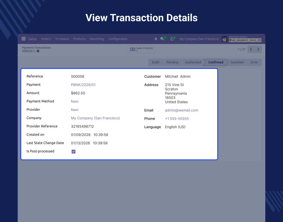Click the Sales app title
Screen dimensions: 283x222
(x=32, y=39)
